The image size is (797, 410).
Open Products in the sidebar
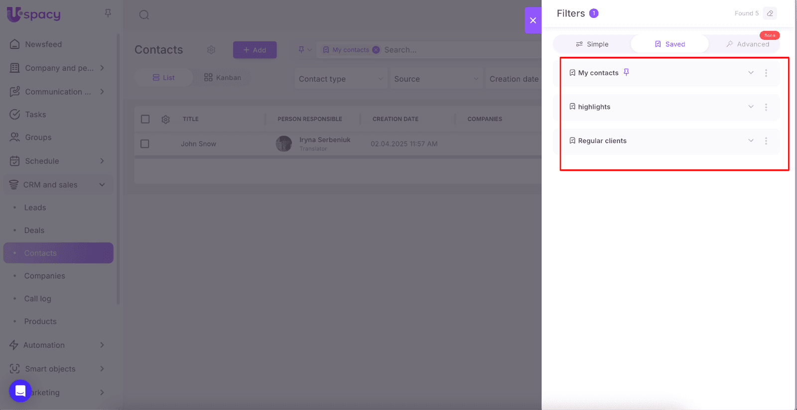point(40,322)
